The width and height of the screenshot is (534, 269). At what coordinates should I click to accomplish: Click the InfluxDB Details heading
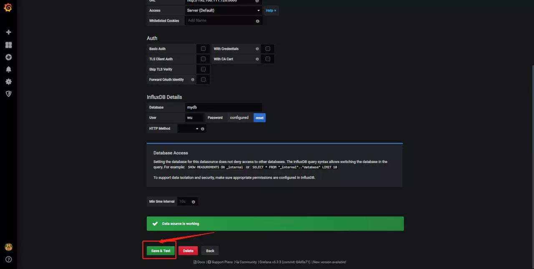click(x=164, y=97)
